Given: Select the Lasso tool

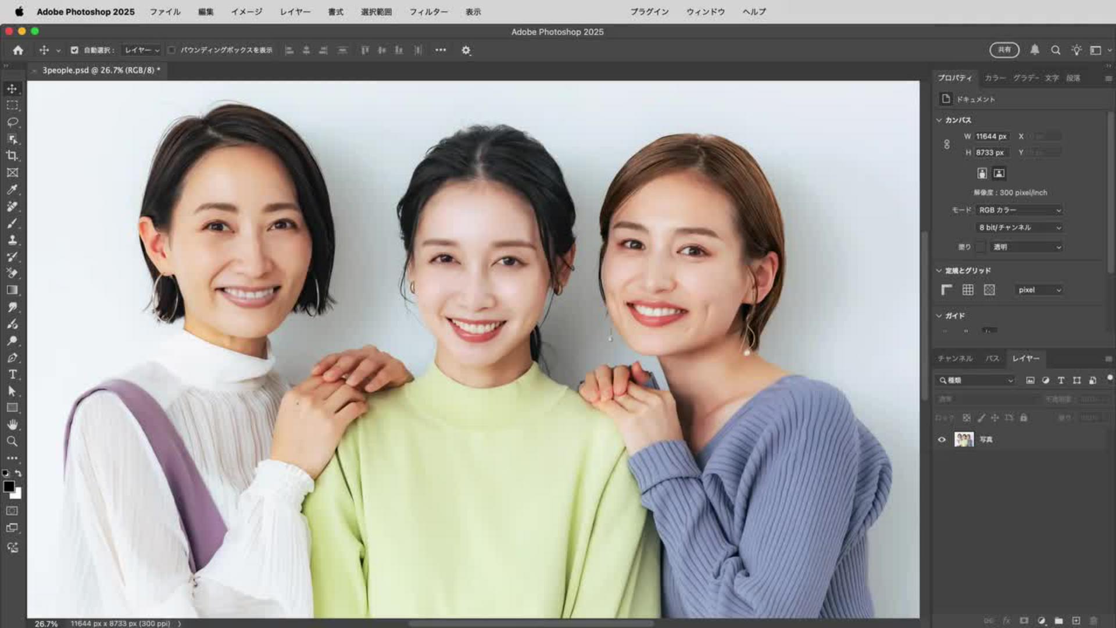Looking at the screenshot, I should (x=12, y=122).
